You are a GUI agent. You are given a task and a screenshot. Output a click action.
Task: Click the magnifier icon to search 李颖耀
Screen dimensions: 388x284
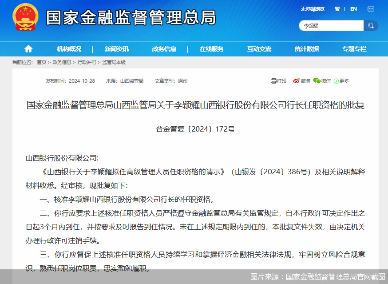click(371, 25)
